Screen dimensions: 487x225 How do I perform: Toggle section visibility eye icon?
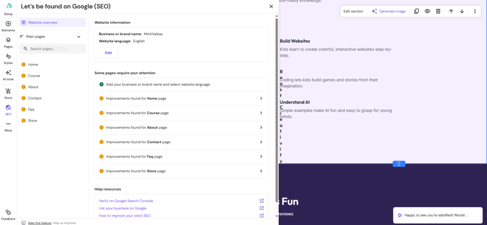(428, 11)
